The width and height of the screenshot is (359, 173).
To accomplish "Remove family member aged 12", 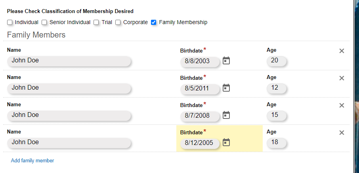I will [x=342, y=78].
